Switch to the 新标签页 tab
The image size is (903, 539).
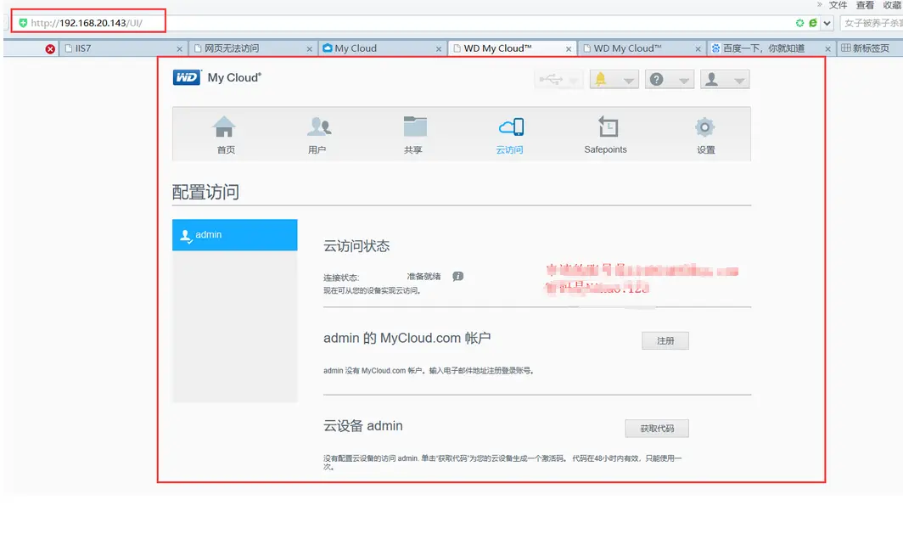click(x=871, y=48)
